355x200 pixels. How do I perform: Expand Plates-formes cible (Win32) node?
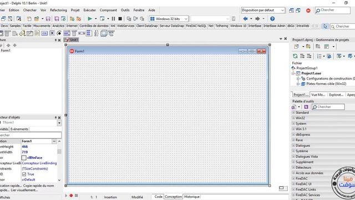pos(298,84)
